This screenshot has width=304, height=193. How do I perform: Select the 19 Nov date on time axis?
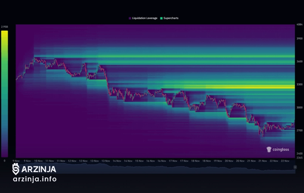point(218,161)
